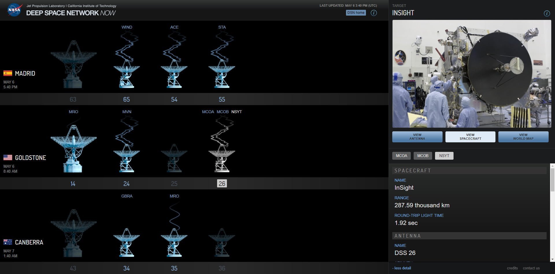Select the MCOA target tab

tap(402, 156)
